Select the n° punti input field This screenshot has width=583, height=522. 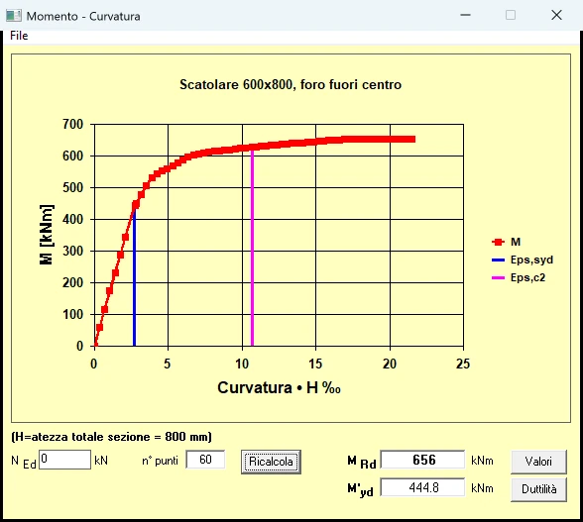205,460
